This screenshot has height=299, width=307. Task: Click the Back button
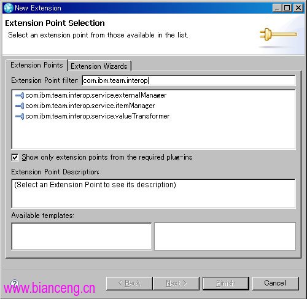pyautogui.click(x=130, y=284)
